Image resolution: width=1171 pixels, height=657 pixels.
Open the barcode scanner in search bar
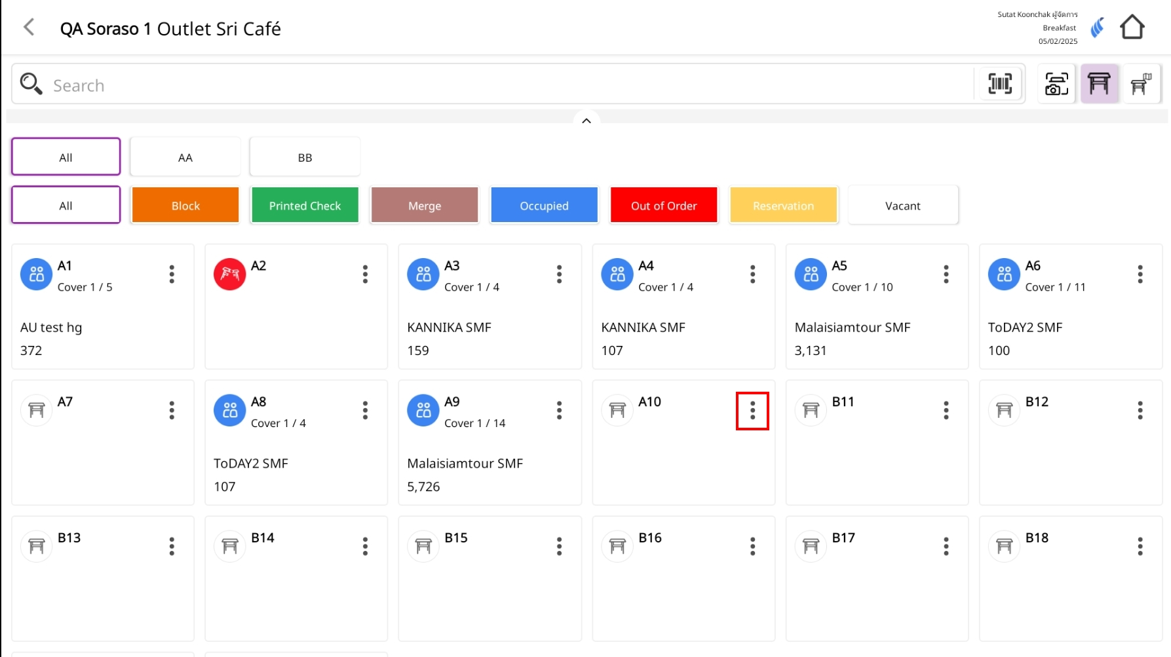[x=999, y=84]
